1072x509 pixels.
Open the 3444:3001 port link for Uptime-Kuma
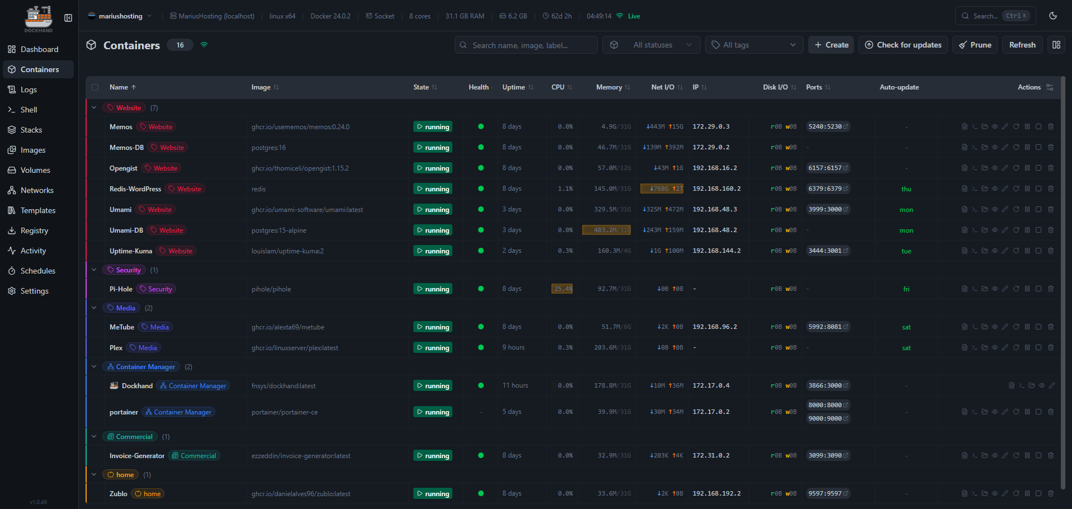click(828, 251)
